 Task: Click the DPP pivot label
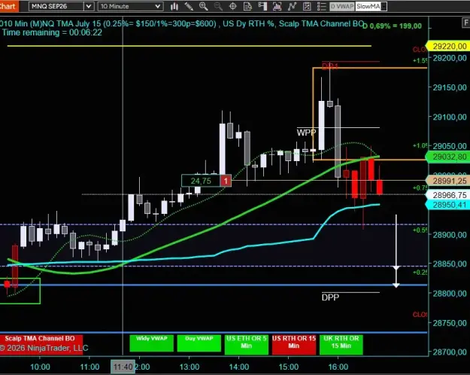coord(330,297)
